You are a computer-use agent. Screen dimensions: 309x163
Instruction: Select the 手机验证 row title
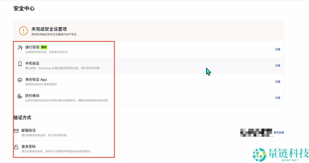[32, 63]
